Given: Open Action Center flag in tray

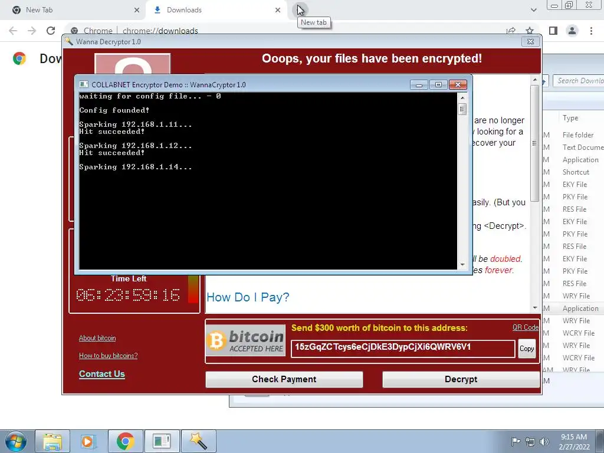Looking at the screenshot, I should point(516,441).
